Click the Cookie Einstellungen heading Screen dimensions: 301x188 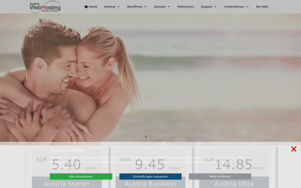(67, 150)
